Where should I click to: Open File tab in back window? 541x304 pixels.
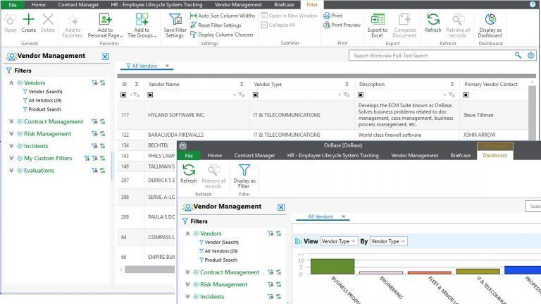click(13, 4)
